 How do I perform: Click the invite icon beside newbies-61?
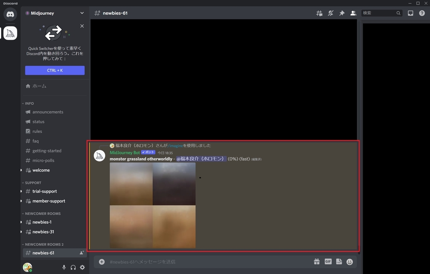pyautogui.click(x=82, y=253)
